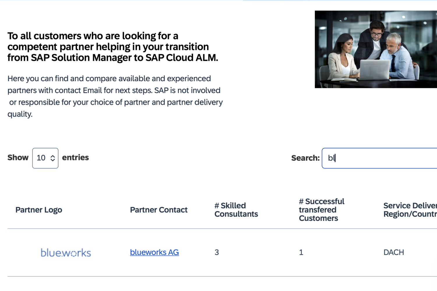This screenshot has height=291, width=437.
Task: Click the entries label after dropdown
Action: click(x=75, y=157)
